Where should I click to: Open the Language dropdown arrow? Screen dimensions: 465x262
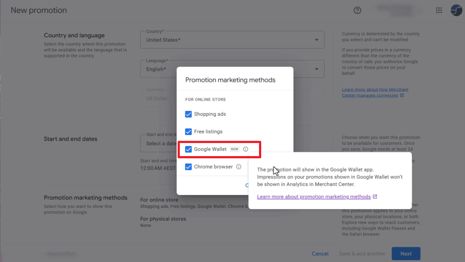[316, 69]
